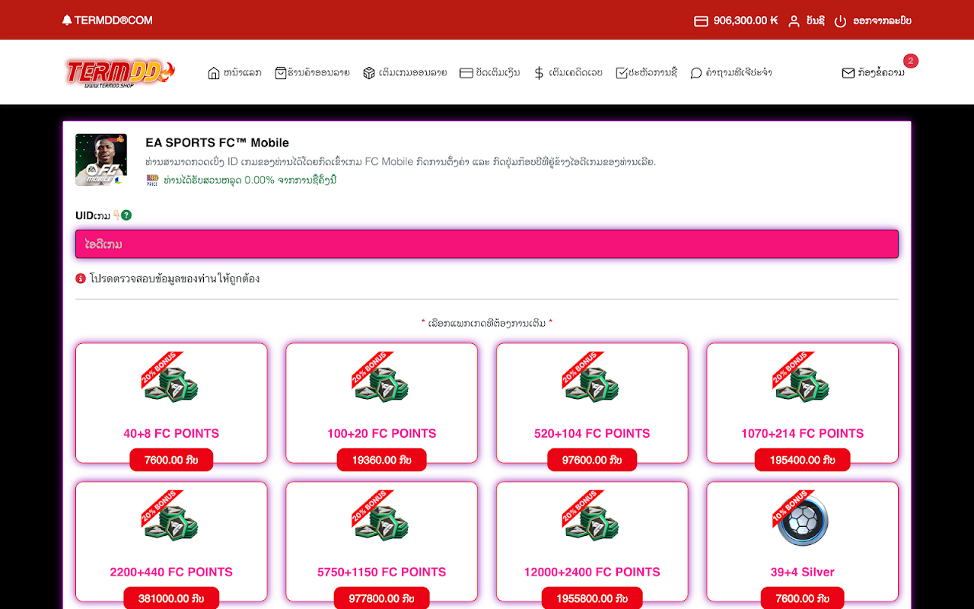Open the home page menu item text
The width and height of the screenshot is (974, 609).
pyautogui.click(x=243, y=73)
